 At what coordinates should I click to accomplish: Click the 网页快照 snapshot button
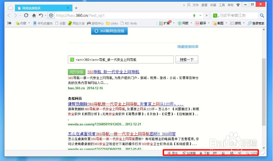(77, 72)
